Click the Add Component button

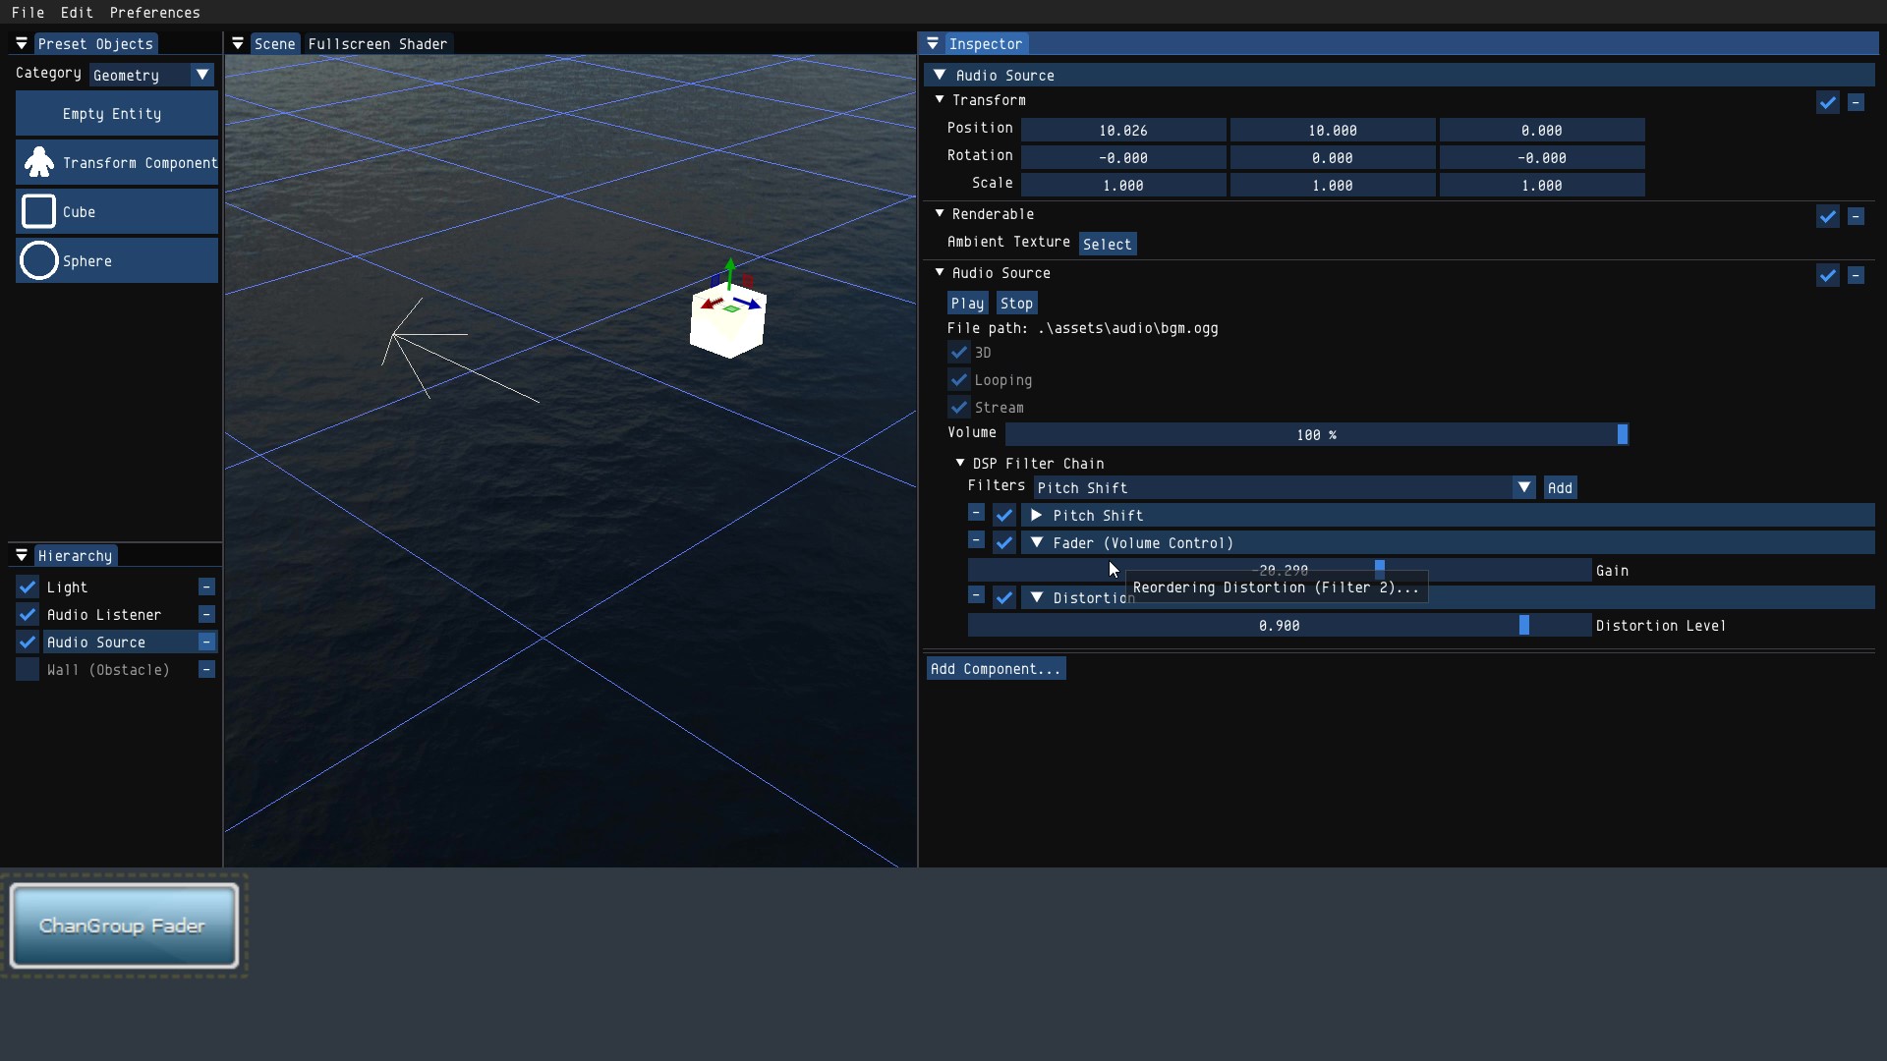(996, 669)
